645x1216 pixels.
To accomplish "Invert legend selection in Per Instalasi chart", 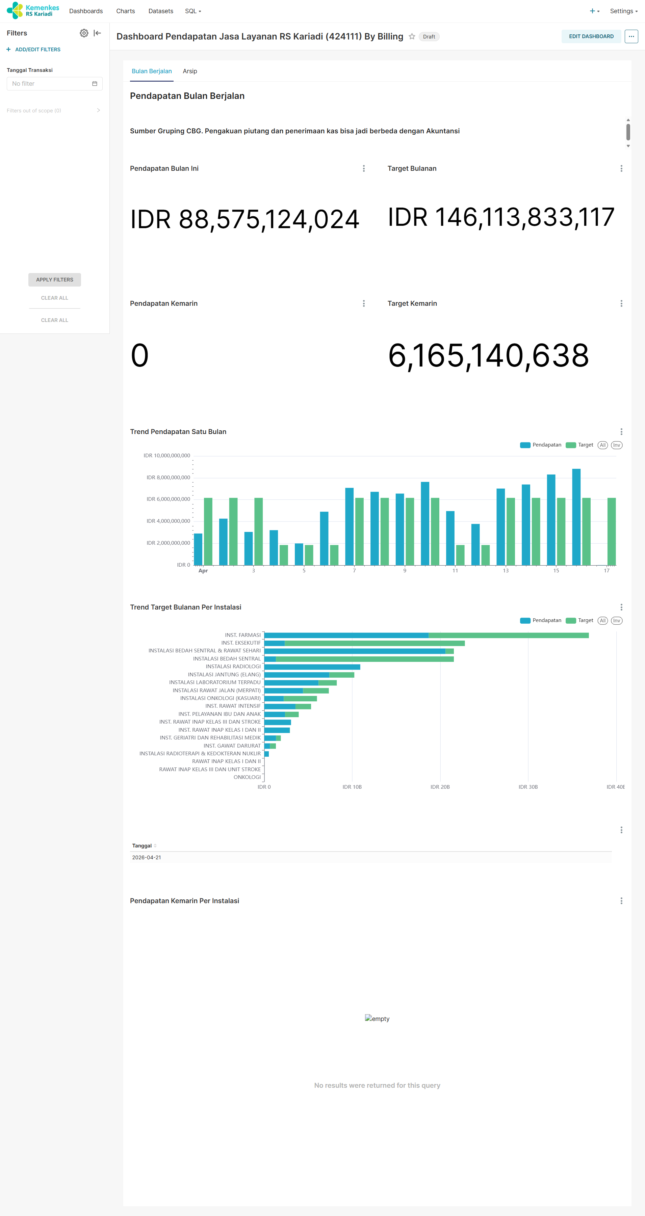I will pos(617,621).
